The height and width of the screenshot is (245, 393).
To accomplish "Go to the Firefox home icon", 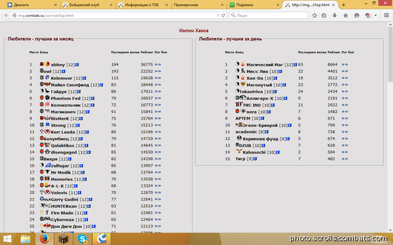I will coord(345,16).
